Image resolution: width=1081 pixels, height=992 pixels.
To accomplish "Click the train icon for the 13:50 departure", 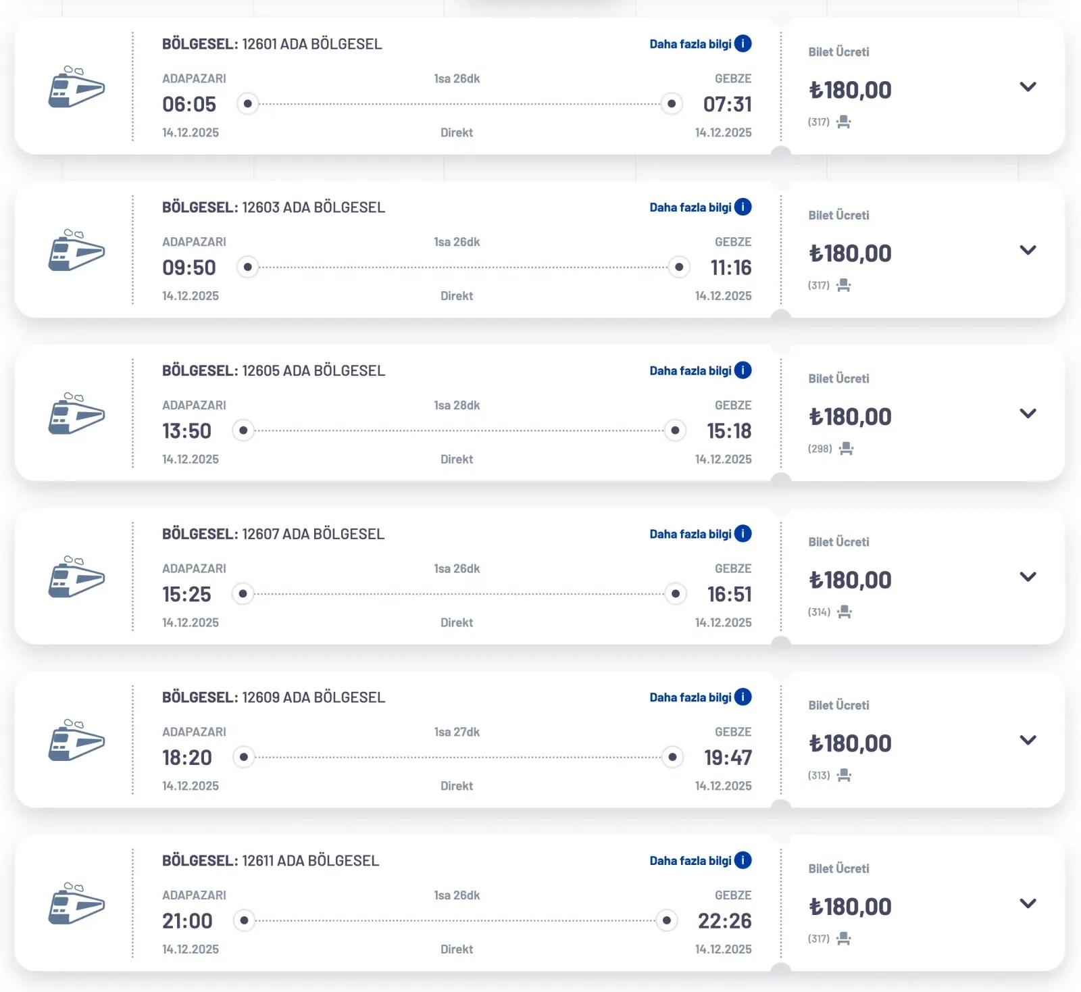I will point(76,414).
